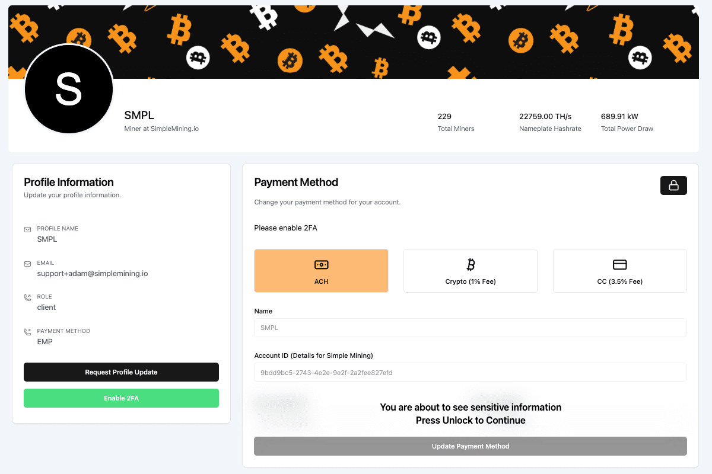Click the role value client
This screenshot has width=712, height=474.
click(x=46, y=308)
